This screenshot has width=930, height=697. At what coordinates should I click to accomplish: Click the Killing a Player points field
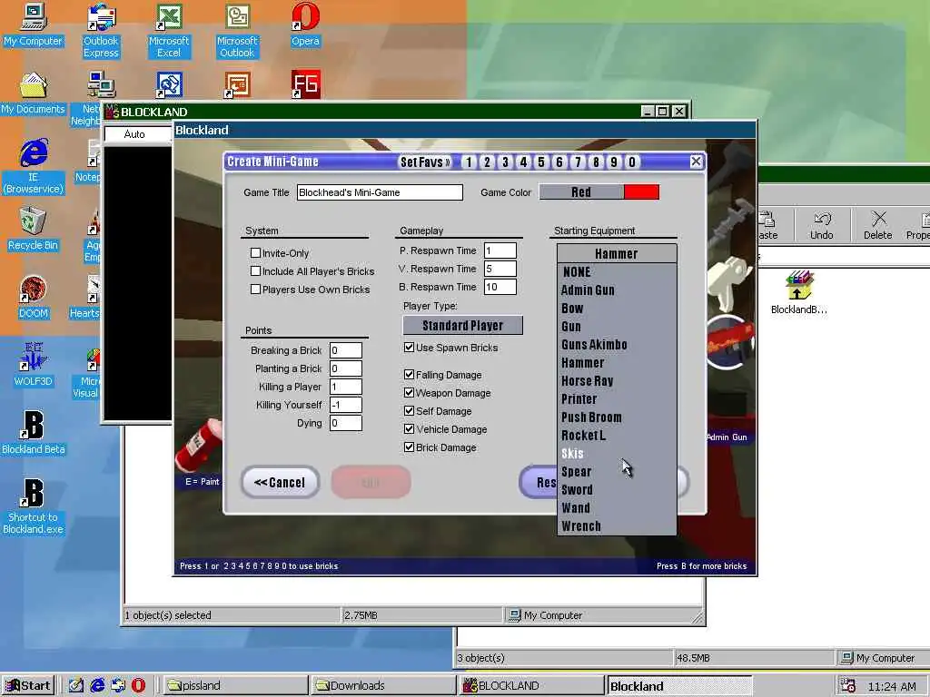click(x=346, y=387)
